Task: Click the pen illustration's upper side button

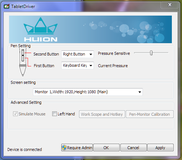Action: point(23,52)
